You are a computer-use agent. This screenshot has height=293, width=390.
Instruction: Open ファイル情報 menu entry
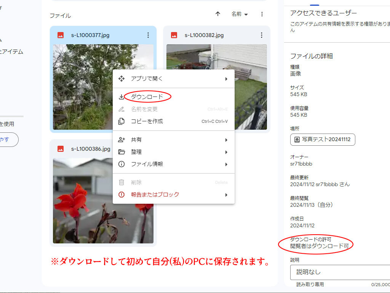(x=147, y=164)
